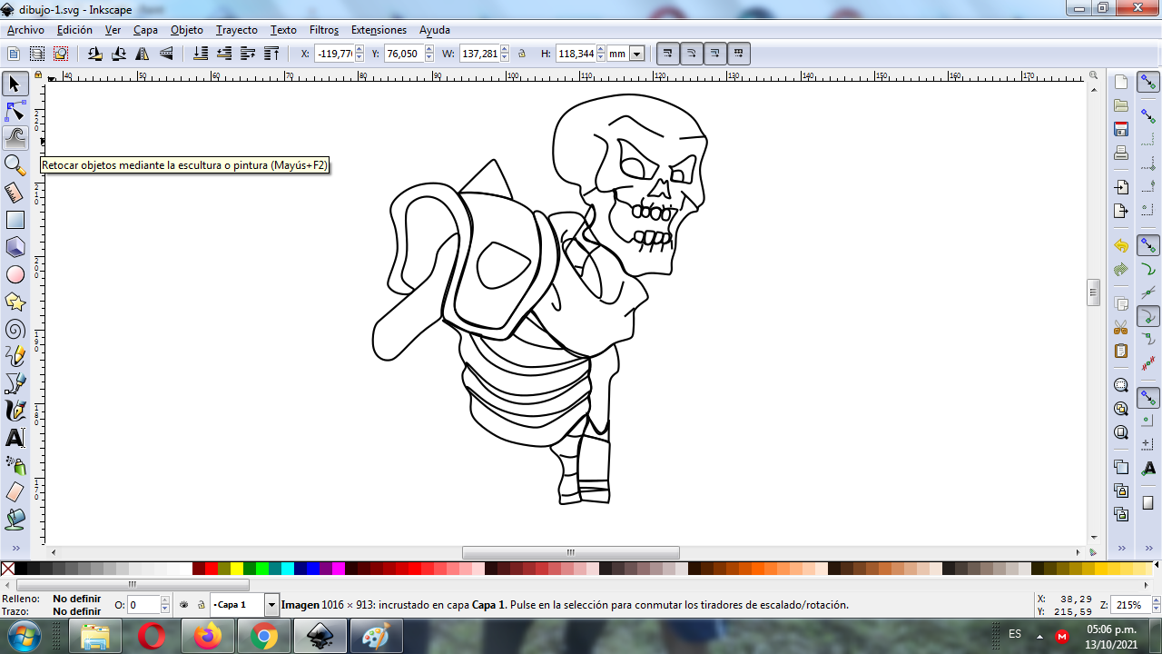
Task: Toggle snap to cusp nodes button
Action: coord(1149,317)
